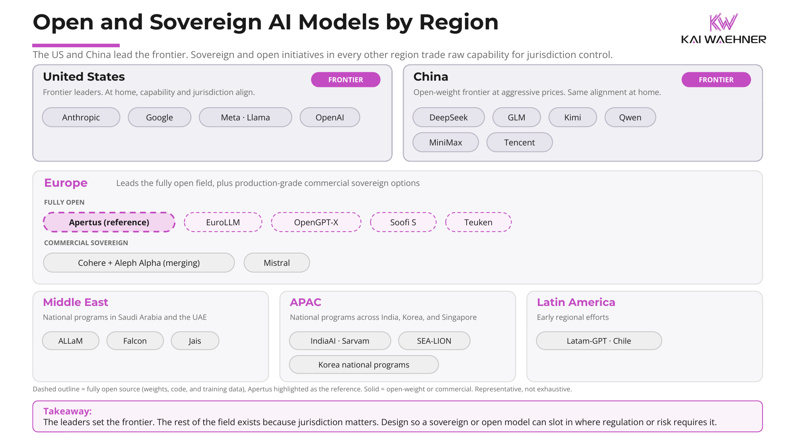796x447 pixels.
Task: Click the 'Dashed outline = fully open source' footnote
Action: pos(302,389)
